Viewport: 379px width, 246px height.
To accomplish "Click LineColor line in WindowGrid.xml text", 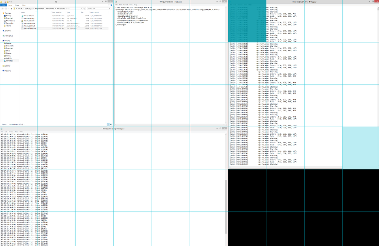I will pos(132,18).
